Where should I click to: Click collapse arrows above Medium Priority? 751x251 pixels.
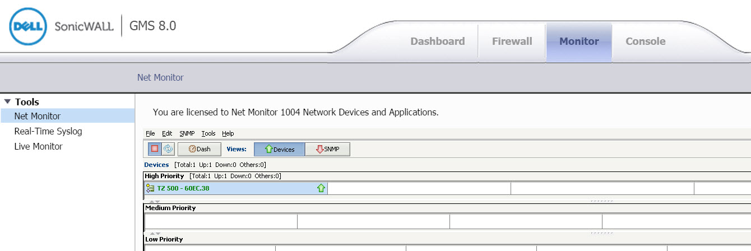(155, 202)
